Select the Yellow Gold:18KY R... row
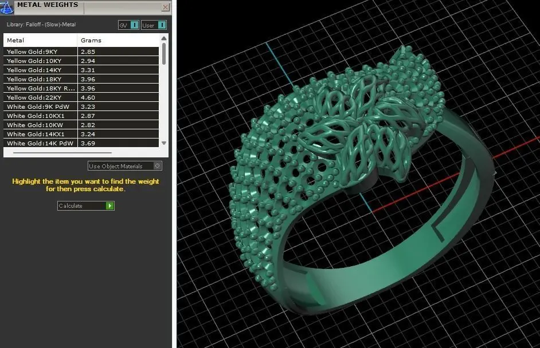 pyautogui.click(x=81, y=88)
